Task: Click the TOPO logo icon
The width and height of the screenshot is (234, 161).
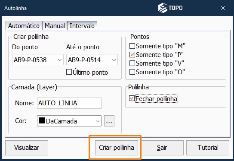Action: (163, 8)
